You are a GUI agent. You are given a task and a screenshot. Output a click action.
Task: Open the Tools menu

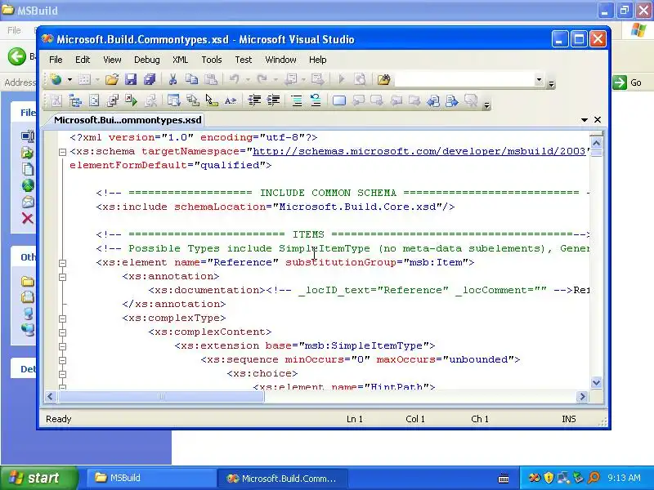click(212, 60)
